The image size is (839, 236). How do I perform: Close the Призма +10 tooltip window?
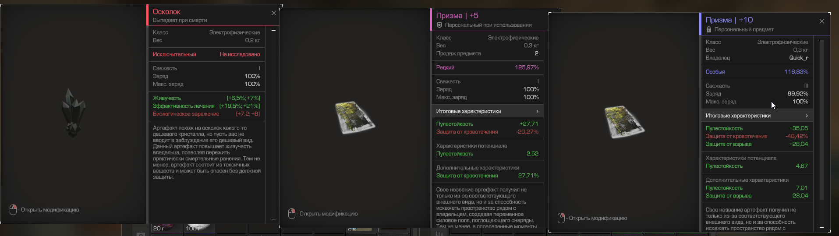(x=821, y=21)
